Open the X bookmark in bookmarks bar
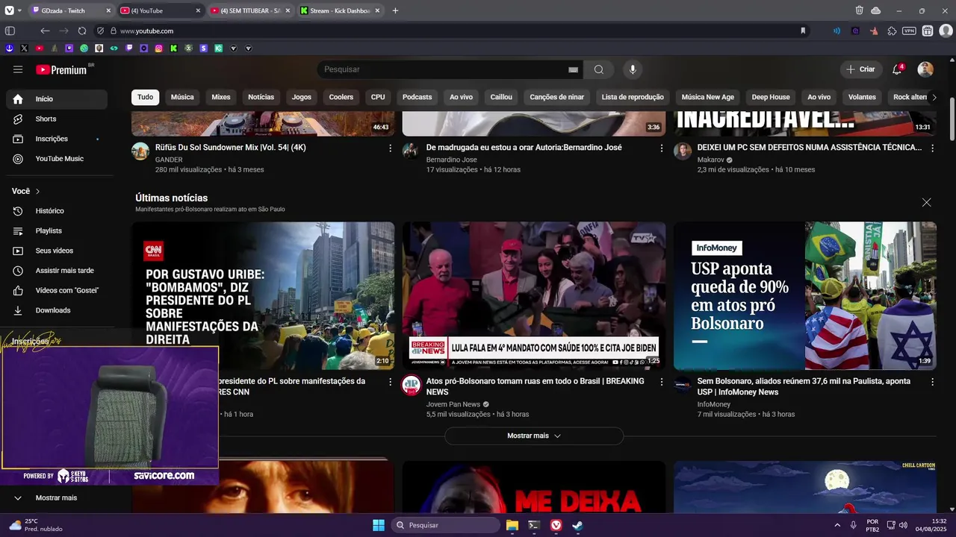Viewport: 956px width, 537px height. 24,48
